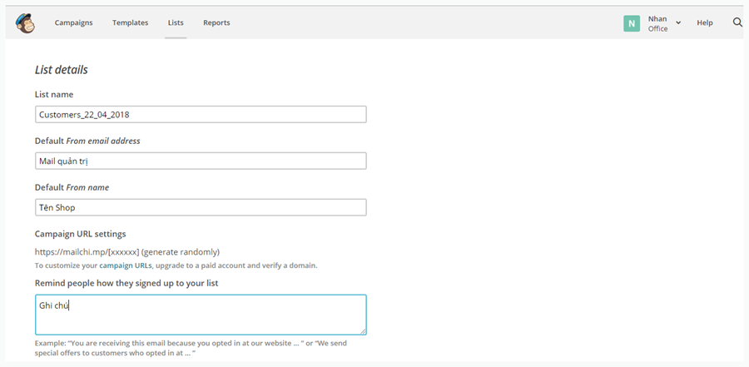Screen dimensions: 749x367
Task: Click the "Remind people how they signed up" label
Action: coord(126,284)
